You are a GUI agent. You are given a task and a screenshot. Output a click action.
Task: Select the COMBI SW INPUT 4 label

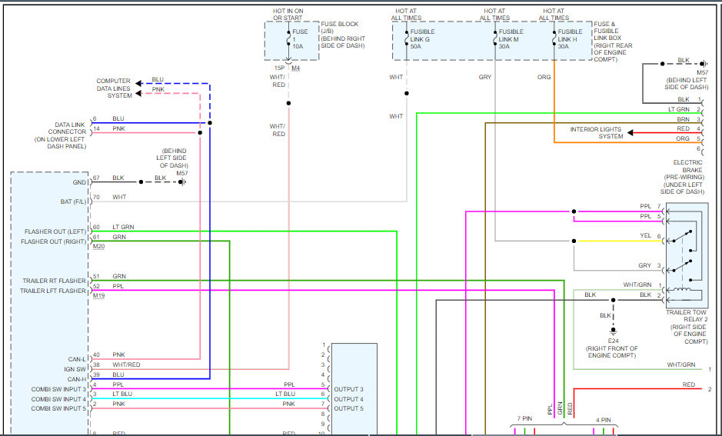[x=58, y=398]
